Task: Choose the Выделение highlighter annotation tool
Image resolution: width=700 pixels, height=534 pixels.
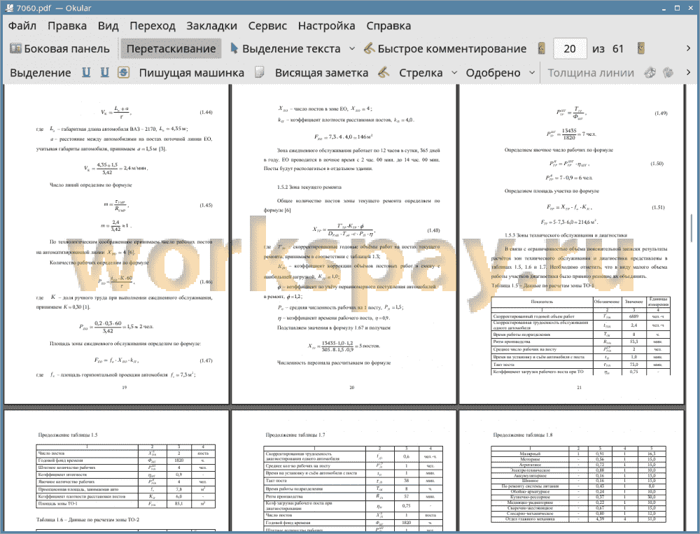Action: 40,73
